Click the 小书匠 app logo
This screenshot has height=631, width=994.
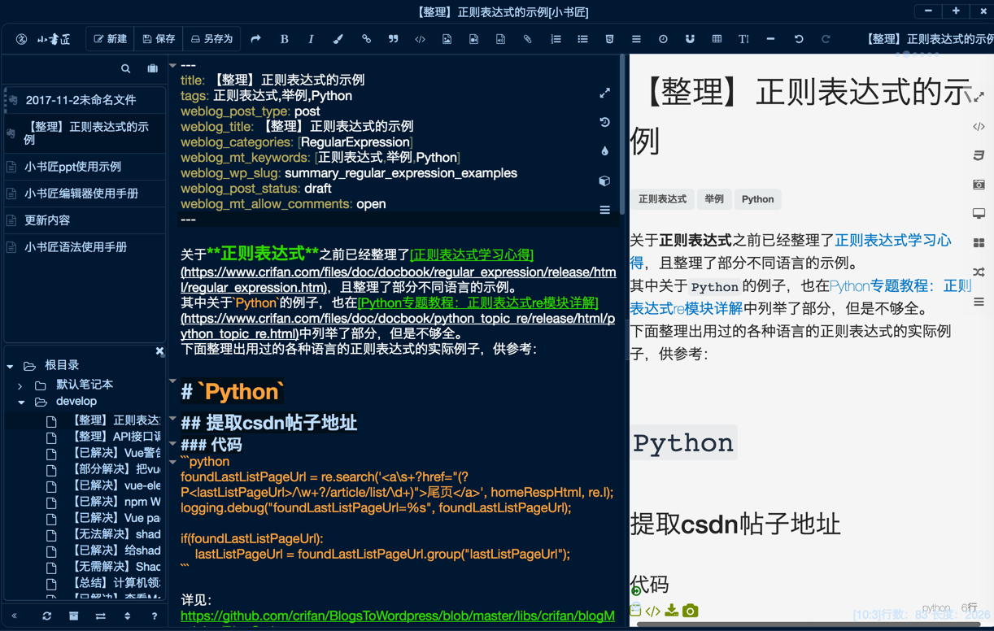click(x=45, y=39)
